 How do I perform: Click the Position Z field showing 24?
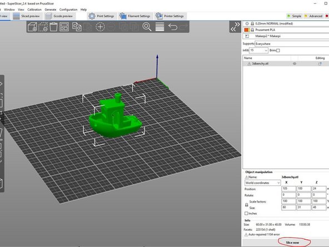point(319,189)
